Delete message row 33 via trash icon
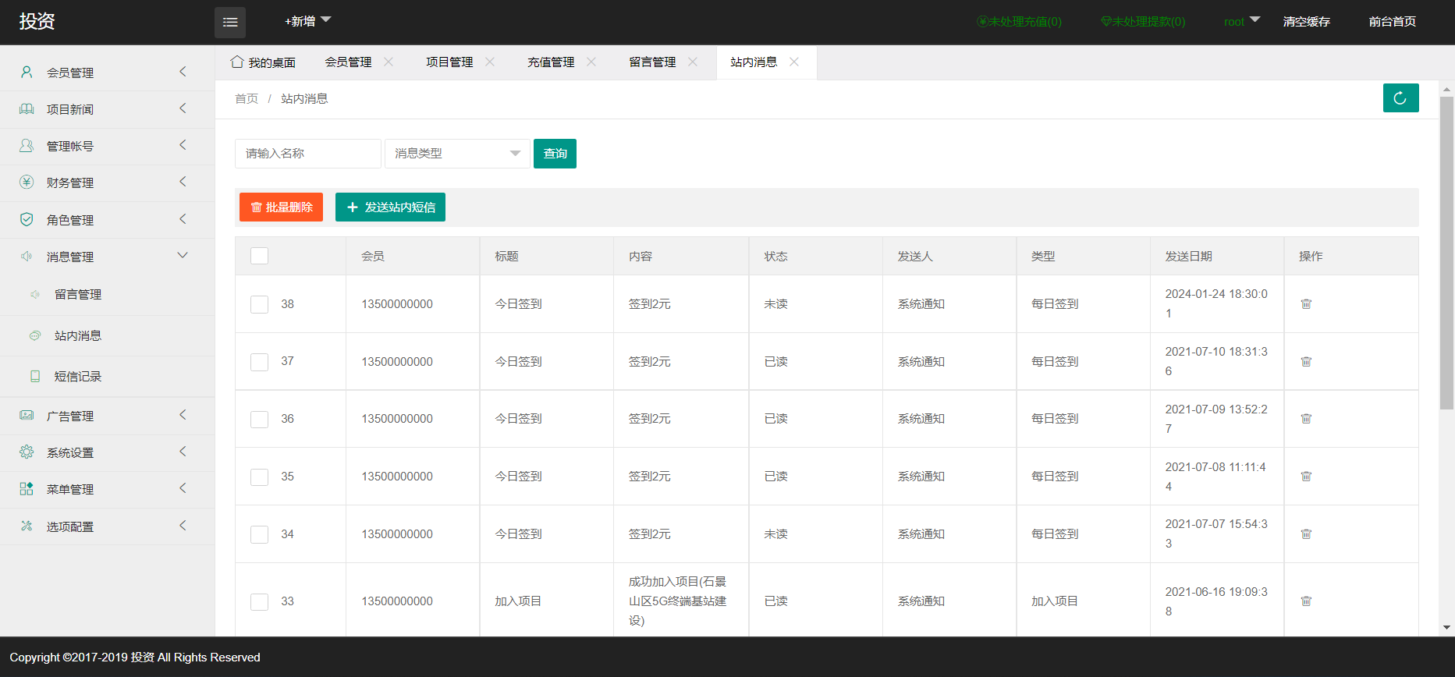Image resolution: width=1455 pixels, height=677 pixels. pyautogui.click(x=1306, y=601)
